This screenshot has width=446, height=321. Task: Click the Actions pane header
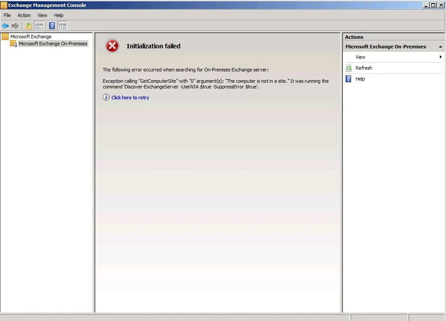[394, 37]
